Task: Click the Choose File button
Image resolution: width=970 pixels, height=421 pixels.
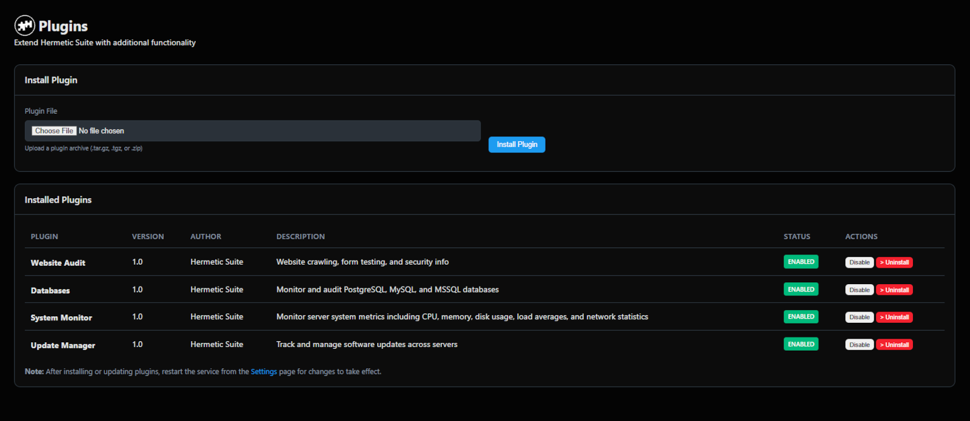Action: 54,131
